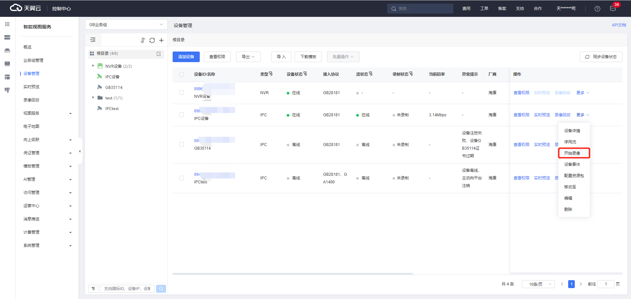Open the 10条/页 page size dropdown

538,284
